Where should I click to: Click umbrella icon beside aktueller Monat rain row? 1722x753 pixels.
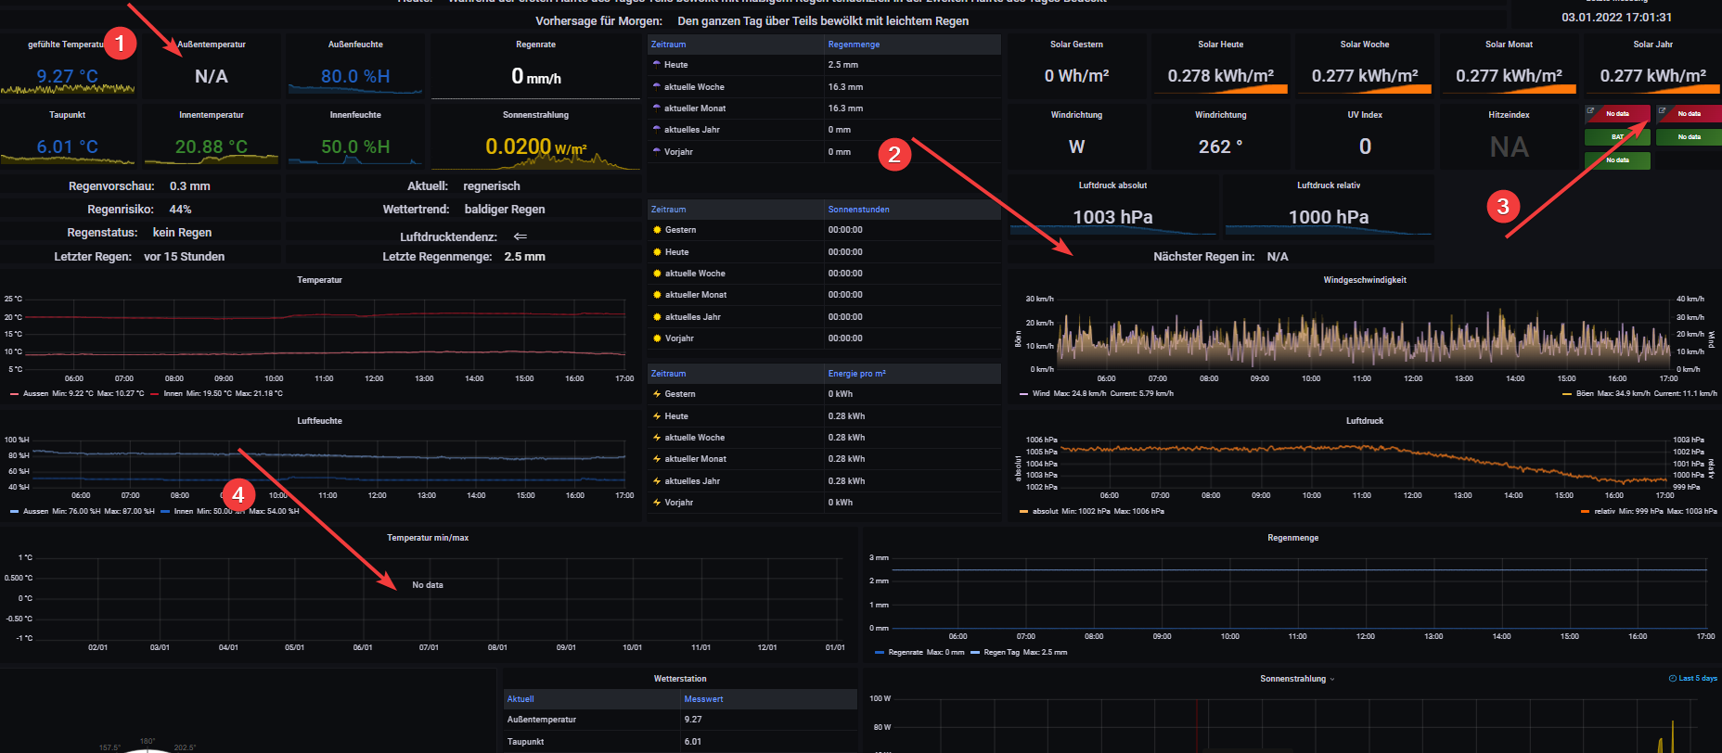point(657,108)
